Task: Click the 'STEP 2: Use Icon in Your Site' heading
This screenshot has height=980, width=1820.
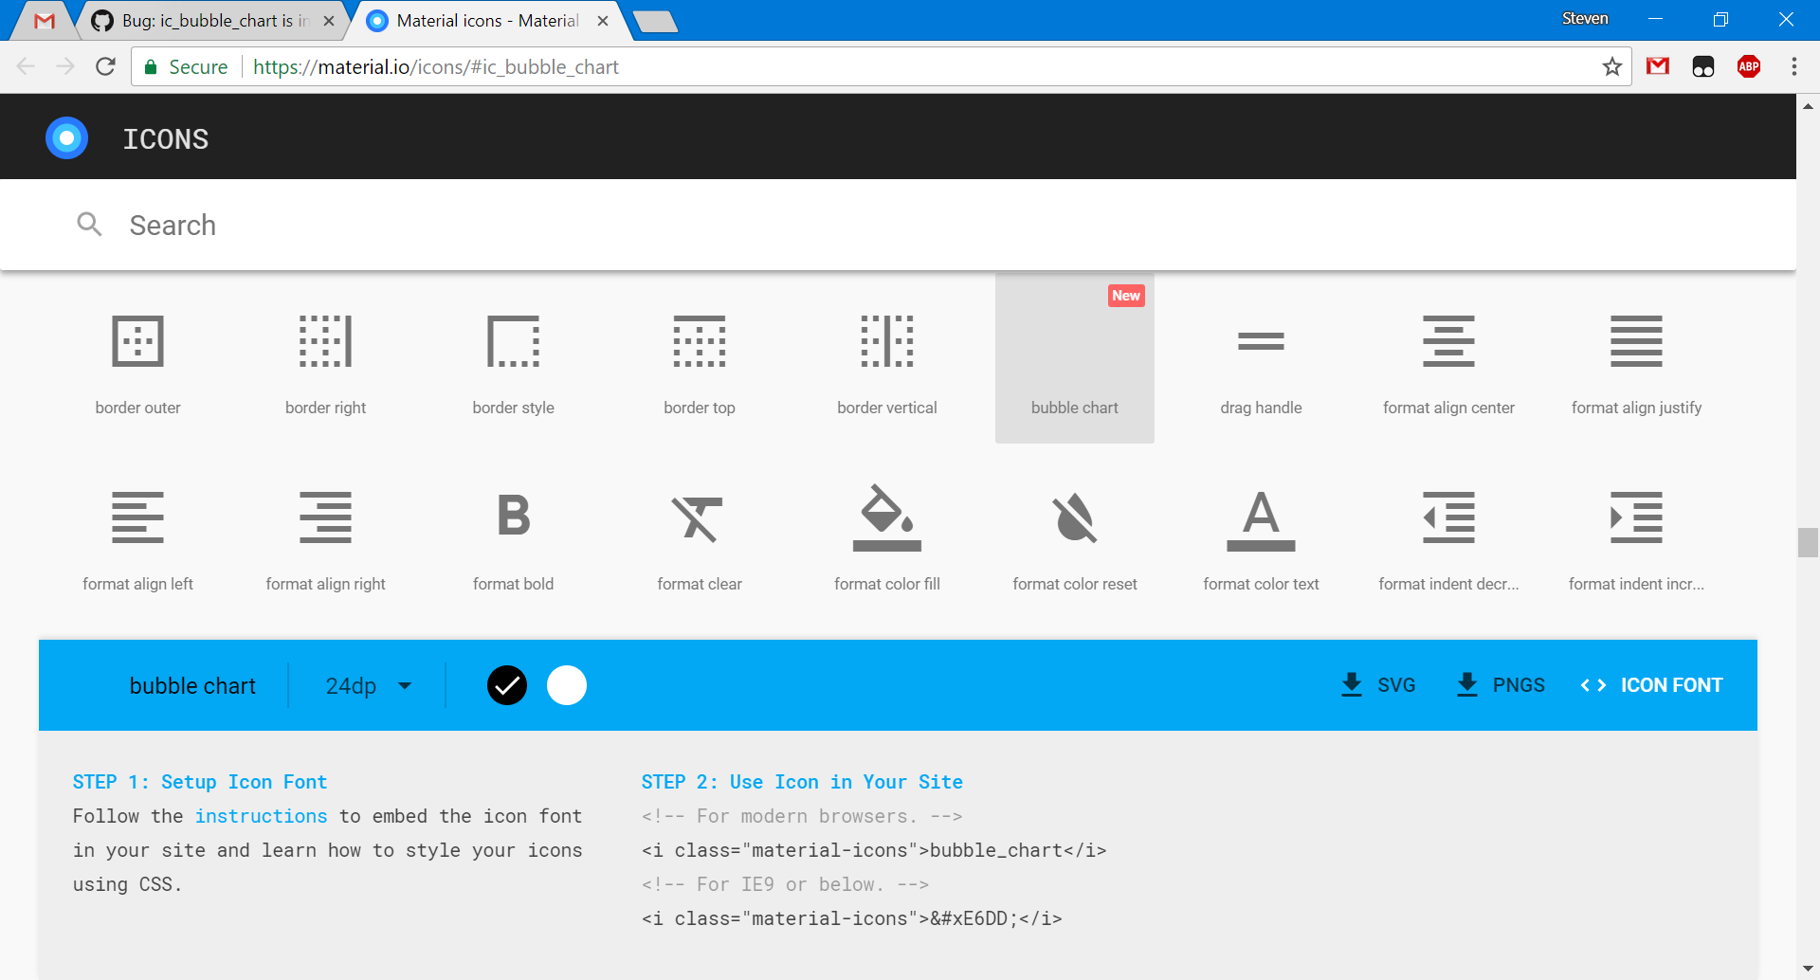Action: click(x=802, y=782)
